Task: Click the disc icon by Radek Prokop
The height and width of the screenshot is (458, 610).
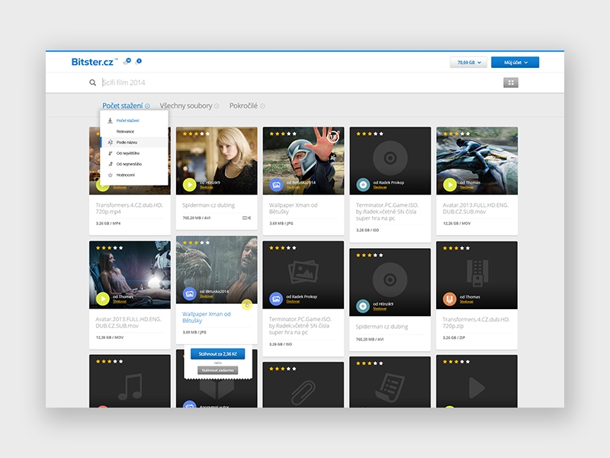Action: tap(363, 184)
